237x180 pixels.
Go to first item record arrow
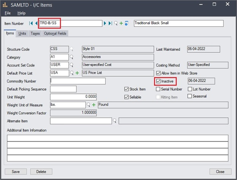31,24
